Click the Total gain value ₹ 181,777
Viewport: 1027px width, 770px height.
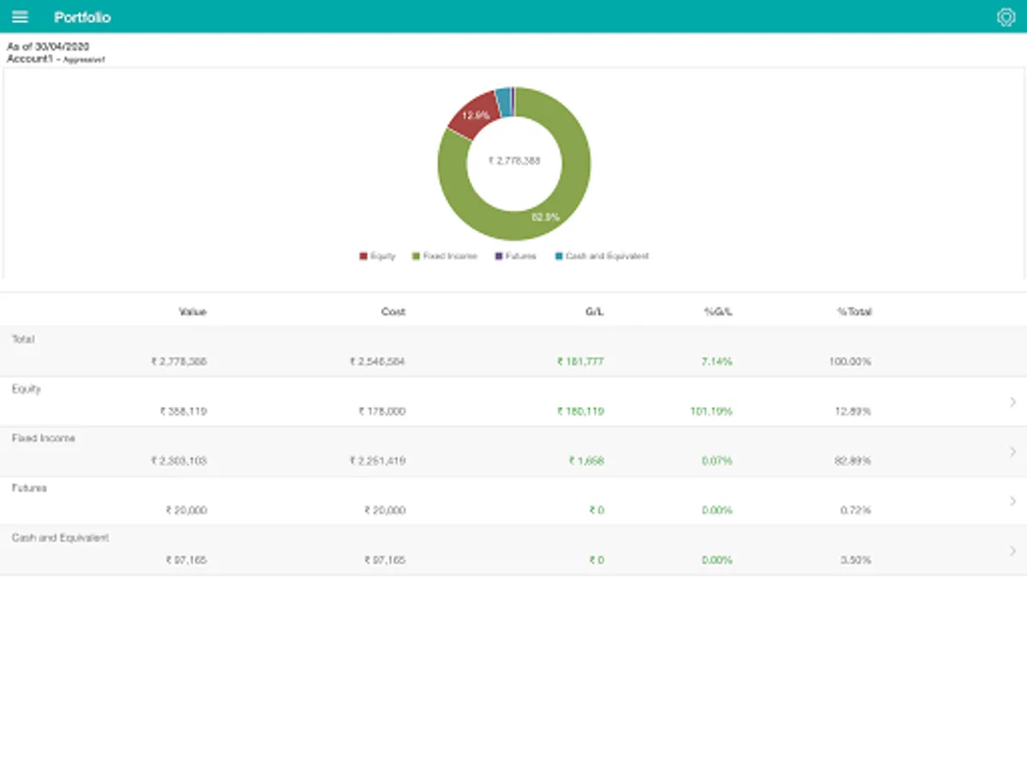pos(580,361)
